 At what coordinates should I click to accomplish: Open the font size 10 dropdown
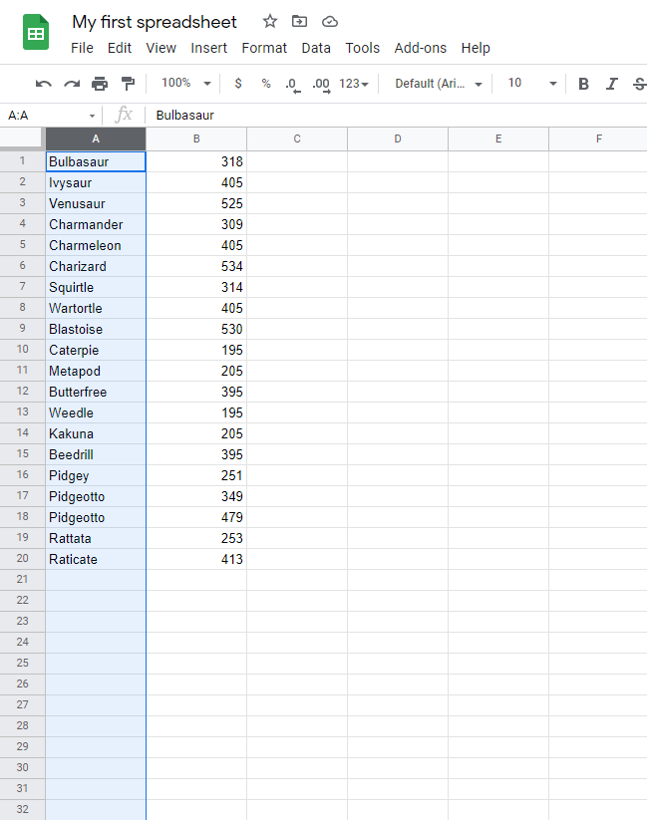tap(529, 84)
